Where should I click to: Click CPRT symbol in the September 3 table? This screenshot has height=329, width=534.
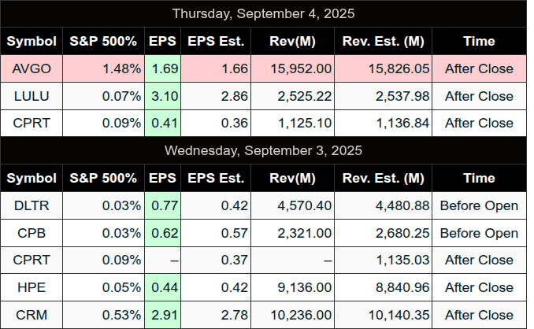[32, 261]
